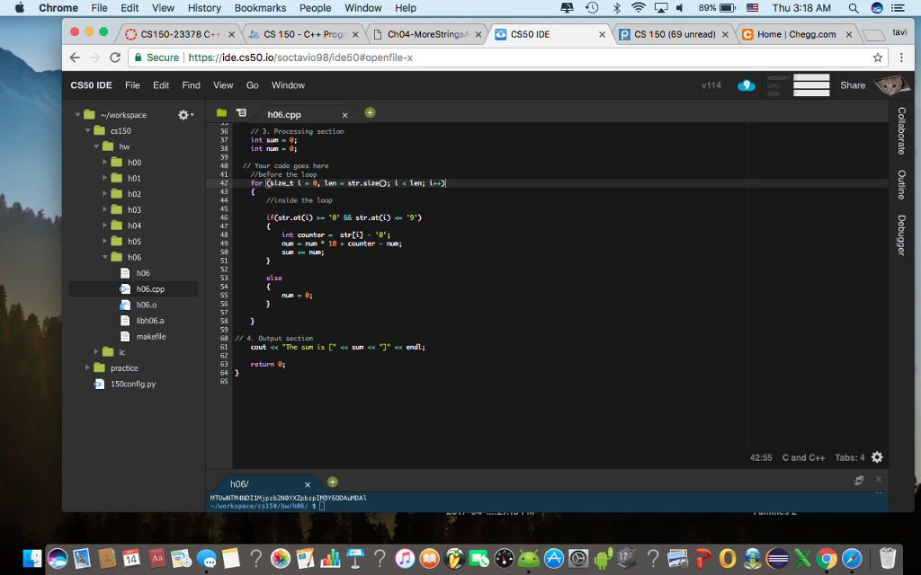Expand the h03 folder
The image size is (921, 575).
click(104, 209)
